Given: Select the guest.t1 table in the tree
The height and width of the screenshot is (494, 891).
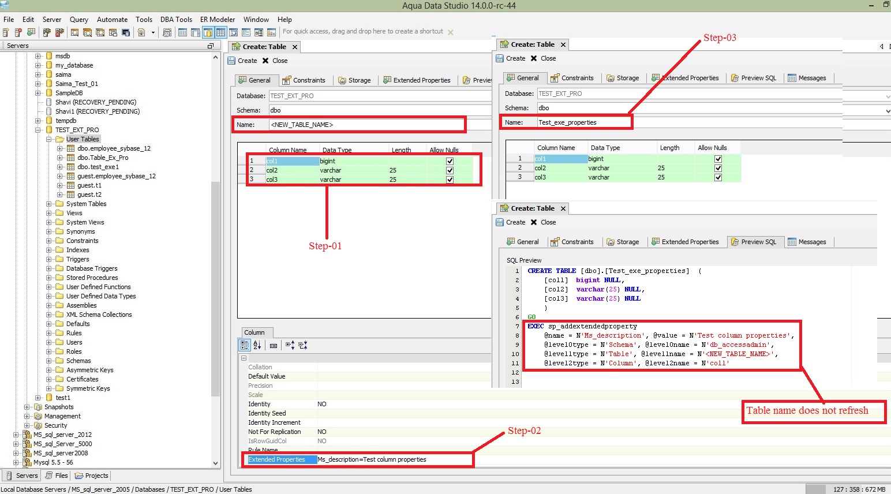Looking at the screenshot, I should coord(89,185).
